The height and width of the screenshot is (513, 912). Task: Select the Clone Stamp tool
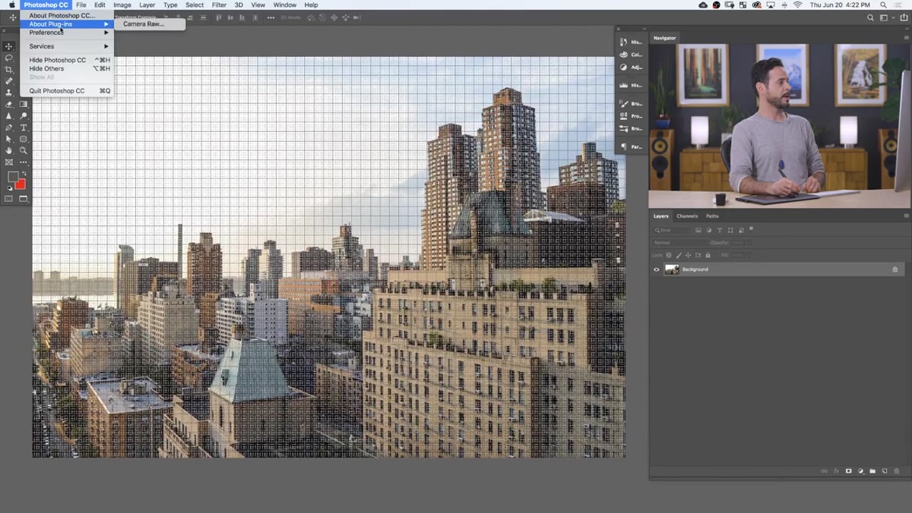pyautogui.click(x=9, y=93)
